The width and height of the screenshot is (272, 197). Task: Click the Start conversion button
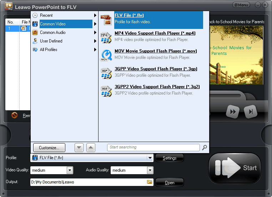tap(235, 168)
